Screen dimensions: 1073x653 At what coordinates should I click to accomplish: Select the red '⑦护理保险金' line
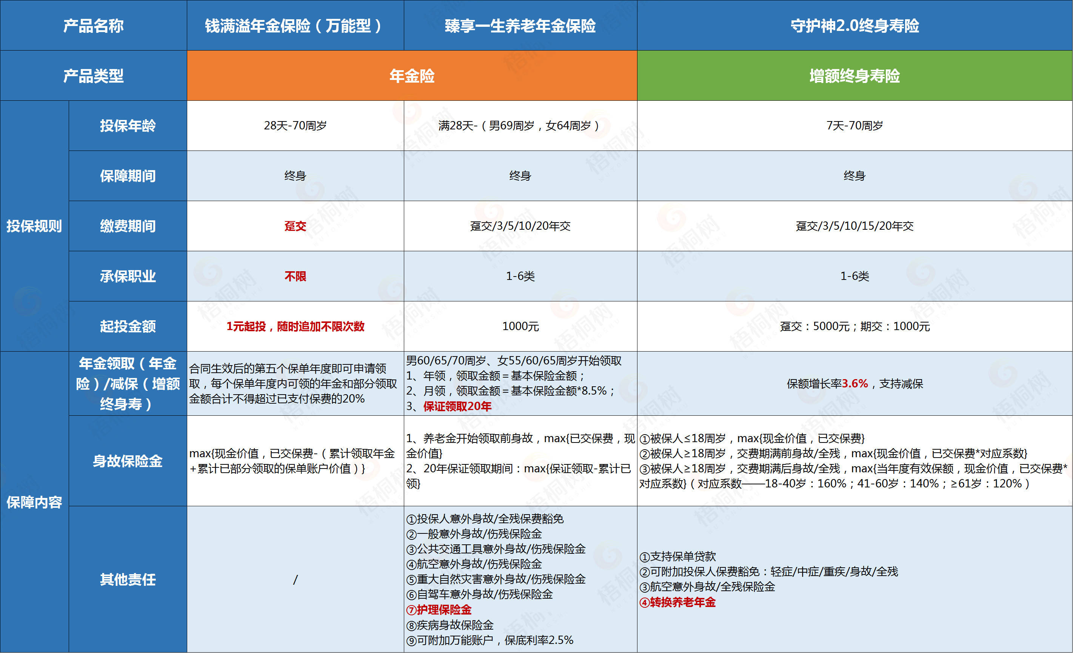(x=439, y=610)
